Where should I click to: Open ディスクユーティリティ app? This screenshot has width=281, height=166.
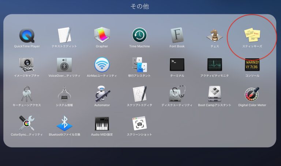177,94
